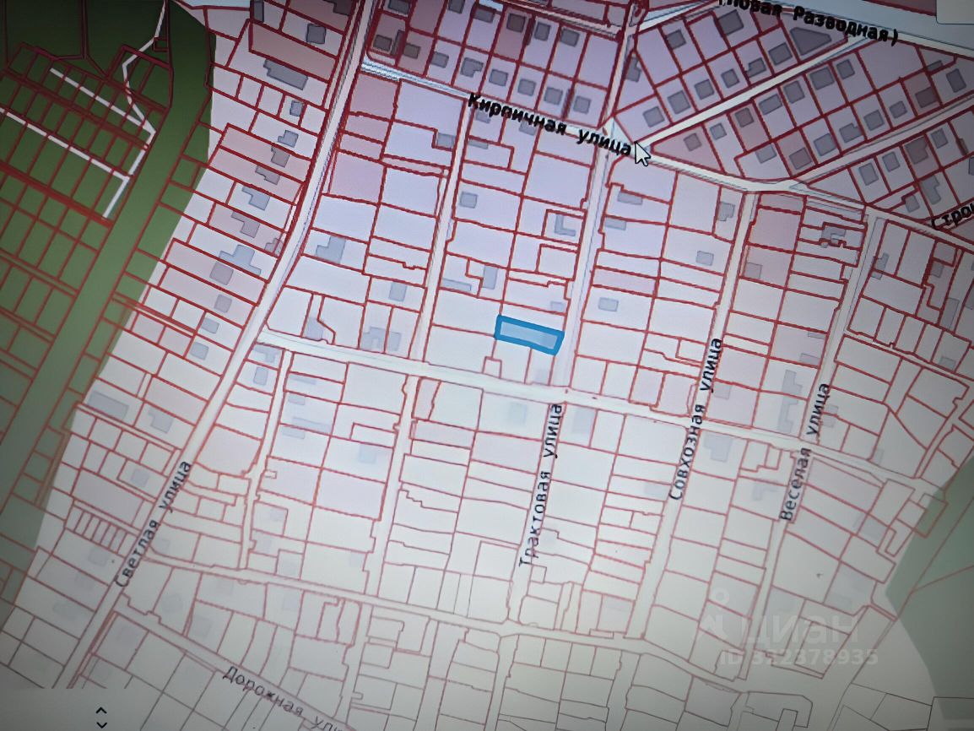Click the Светлая улица street label
The height and width of the screenshot is (731, 974).
pyautogui.click(x=154, y=523)
